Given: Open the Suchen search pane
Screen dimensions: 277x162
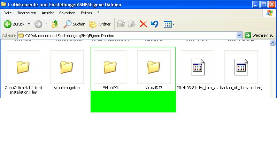Looking at the screenshot, I should click(x=74, y=24).
